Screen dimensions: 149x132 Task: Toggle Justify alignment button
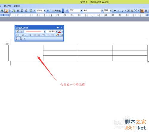pyautogui.click(x=142, y=10)
